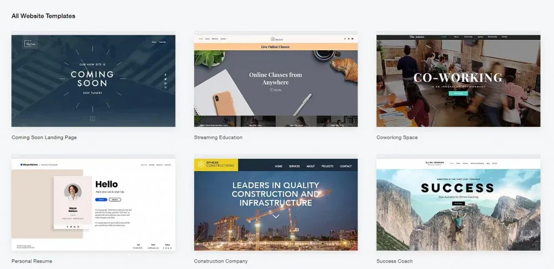Select SERVICES in Sphere Constructions menu
Screen dimensions: 554x269
pyautogui.click(x=294, y=166)
